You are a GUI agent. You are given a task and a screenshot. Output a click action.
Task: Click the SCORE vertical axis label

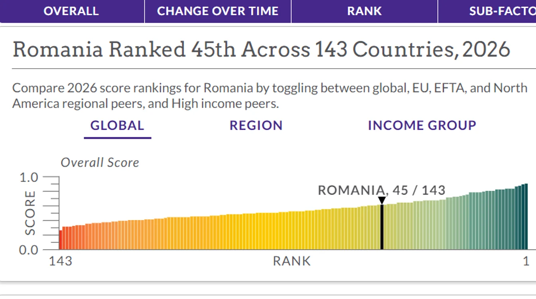30,213
